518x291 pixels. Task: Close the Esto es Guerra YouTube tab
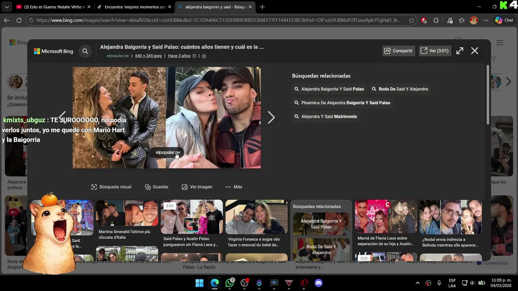click(x=89, y=7)
